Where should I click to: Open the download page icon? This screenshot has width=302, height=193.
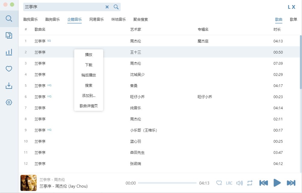pyautogui.click(x=9, y=86)
